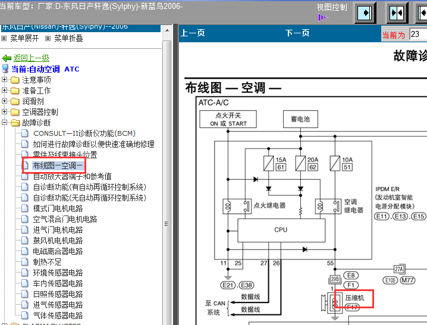427x325 pixels.
Task: Click the left-arrow view control icon
Action: click(422, 12)
